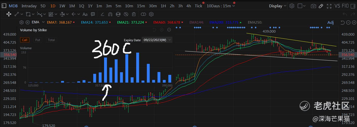The height and width of the screenshot is (127, 357).
Task: Open drawing toolbar settings gear
Action: tap(151, 14)
